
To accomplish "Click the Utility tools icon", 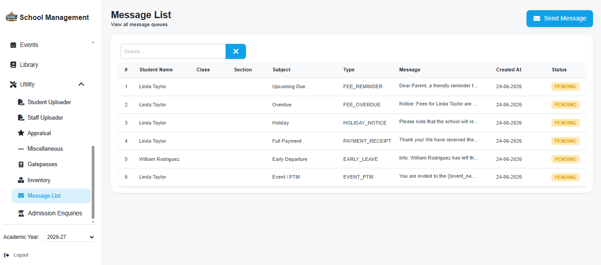I will tap(13, 84).
